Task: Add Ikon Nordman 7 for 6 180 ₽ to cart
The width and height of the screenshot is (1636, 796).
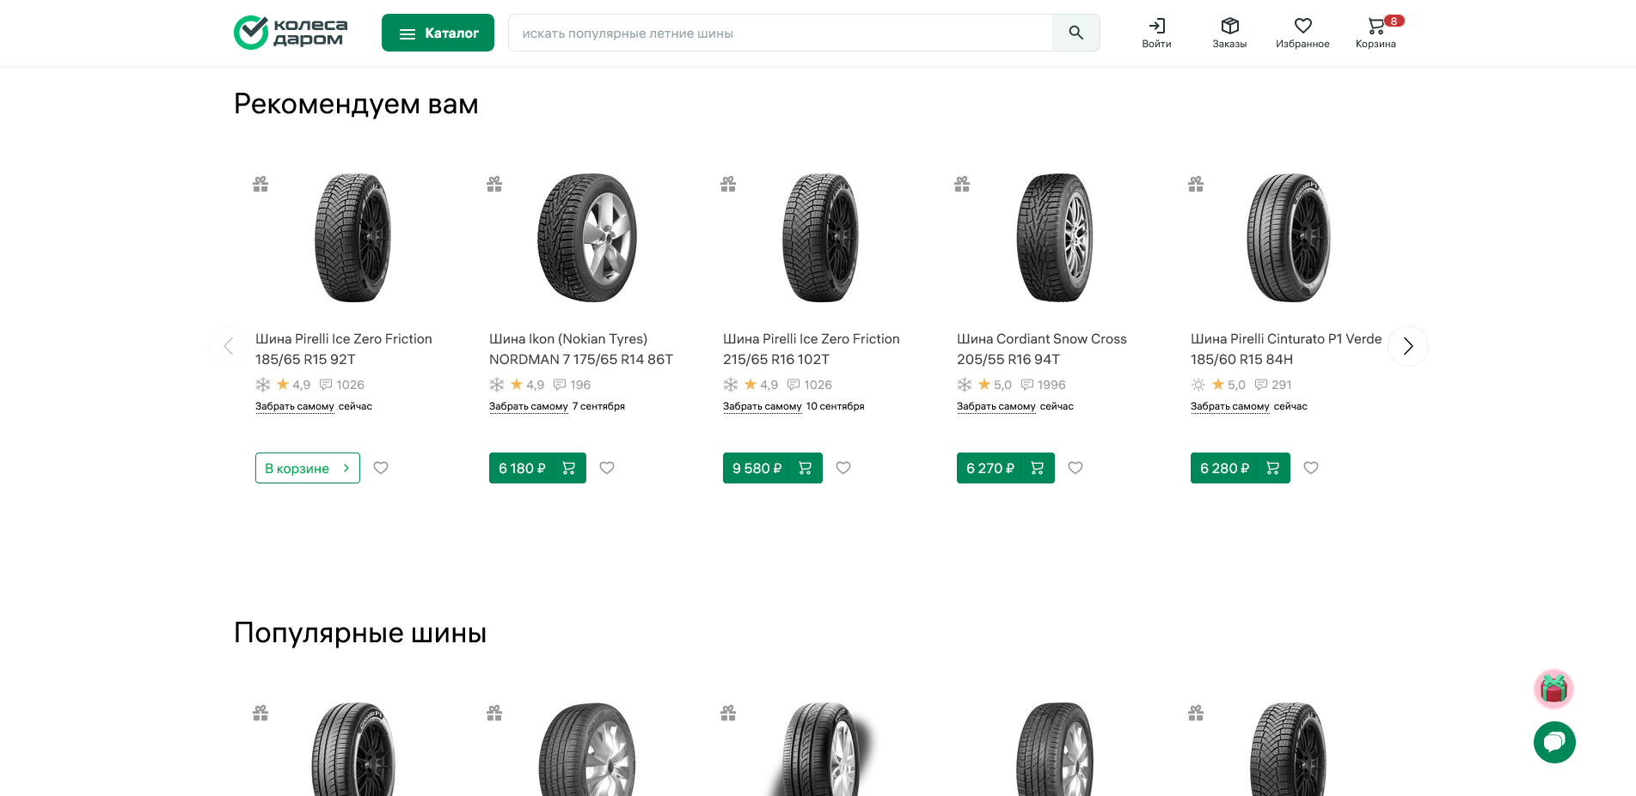Action: coord(537,468)
